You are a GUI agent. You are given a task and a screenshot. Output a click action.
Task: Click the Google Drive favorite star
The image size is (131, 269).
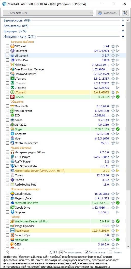pos(113,208)
